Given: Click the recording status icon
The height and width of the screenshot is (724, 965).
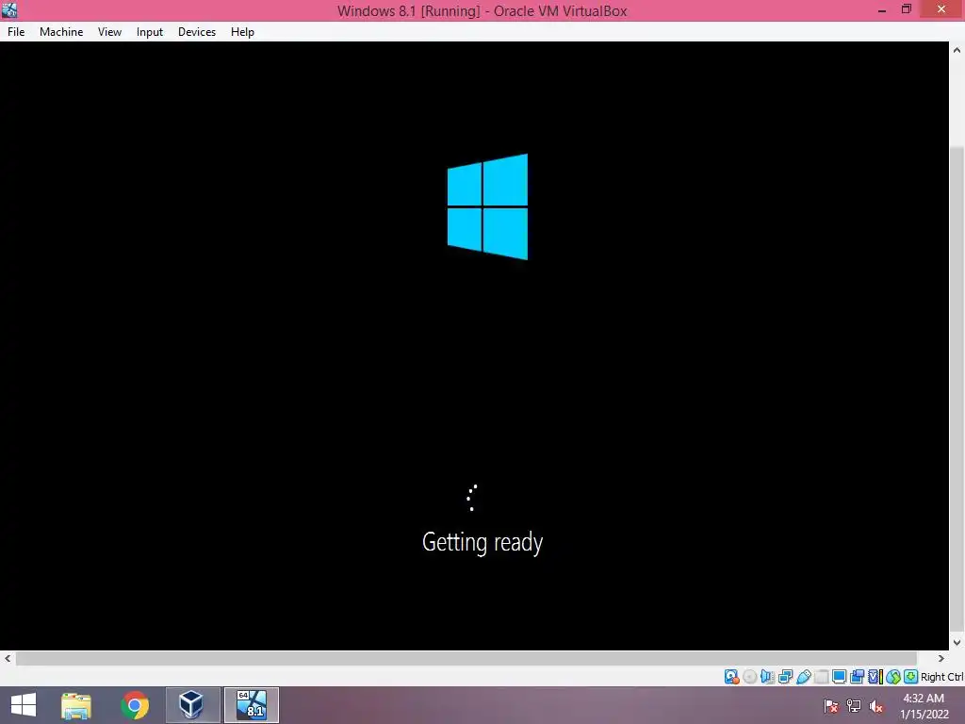Looking at the screenshot, I should tap(857, 677).
